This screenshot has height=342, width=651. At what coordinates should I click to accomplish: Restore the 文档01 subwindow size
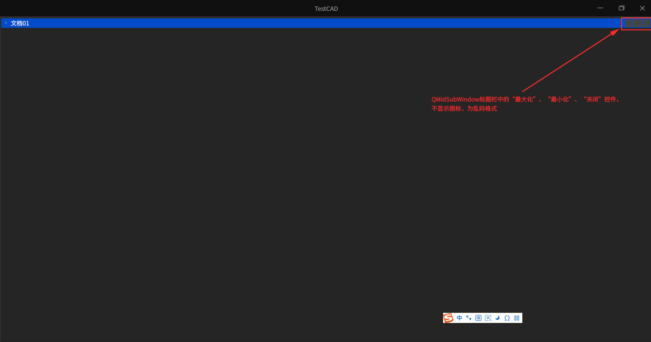click(638, 23)
